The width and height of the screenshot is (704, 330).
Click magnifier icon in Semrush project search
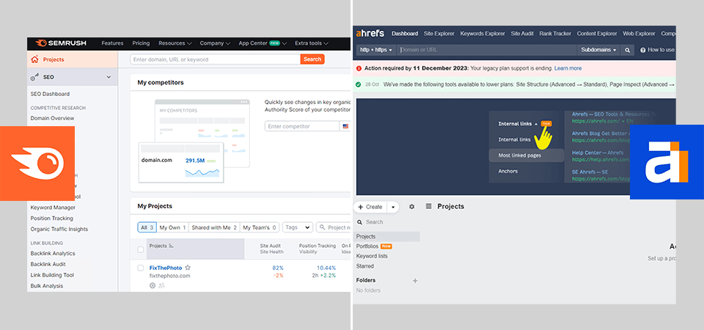[322, 227]
